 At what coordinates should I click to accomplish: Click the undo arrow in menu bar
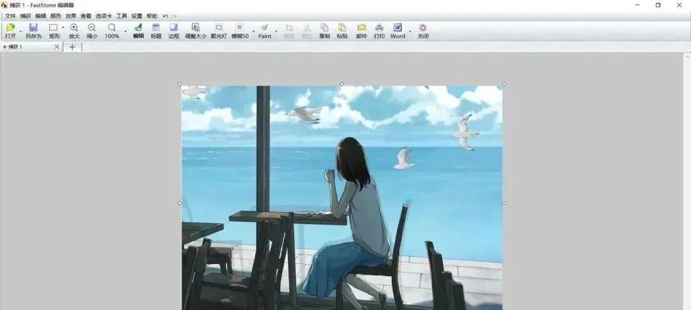165,16
